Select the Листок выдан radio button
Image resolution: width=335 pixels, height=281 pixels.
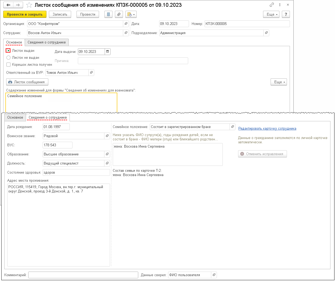[x=8, y=50]
